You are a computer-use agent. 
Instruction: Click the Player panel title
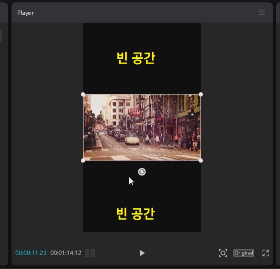pyautogui.click(x=25, y=13)
